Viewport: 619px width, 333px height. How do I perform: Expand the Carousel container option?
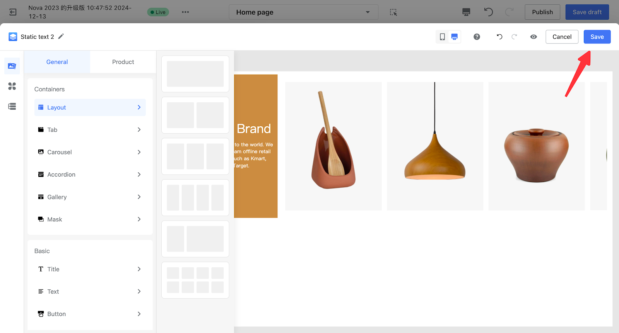(90, 152)
